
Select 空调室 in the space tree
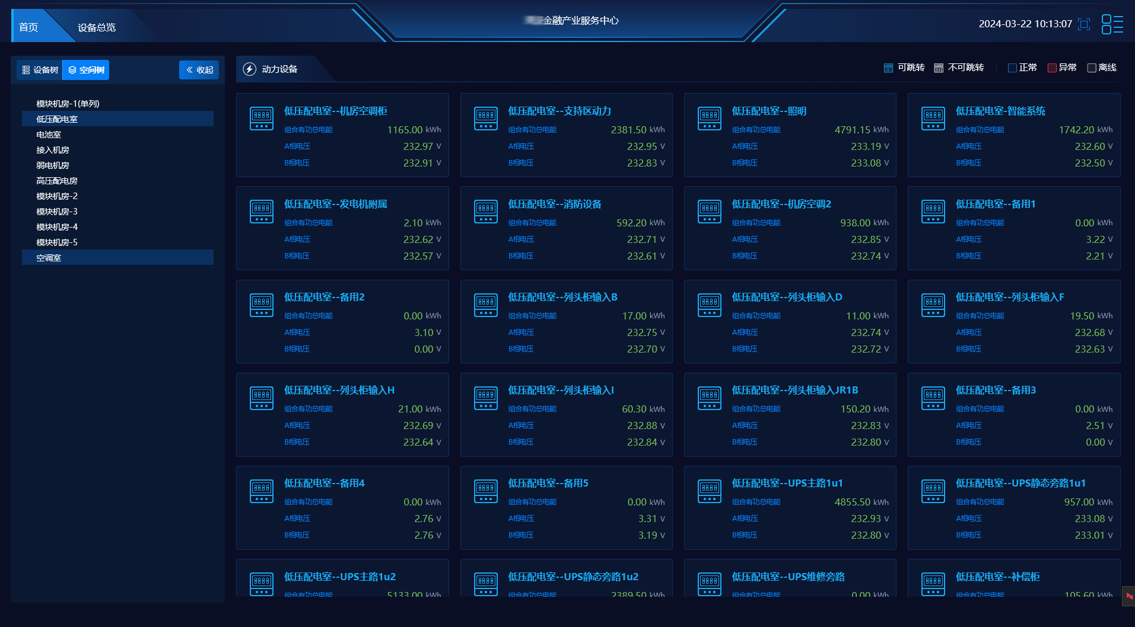tap(49, 258)
